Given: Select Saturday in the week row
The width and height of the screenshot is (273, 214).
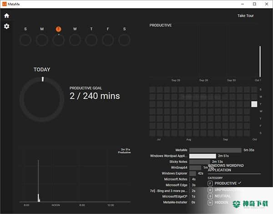Looking at the screenshot, I should pyautogui.click(x=124, y=29).
